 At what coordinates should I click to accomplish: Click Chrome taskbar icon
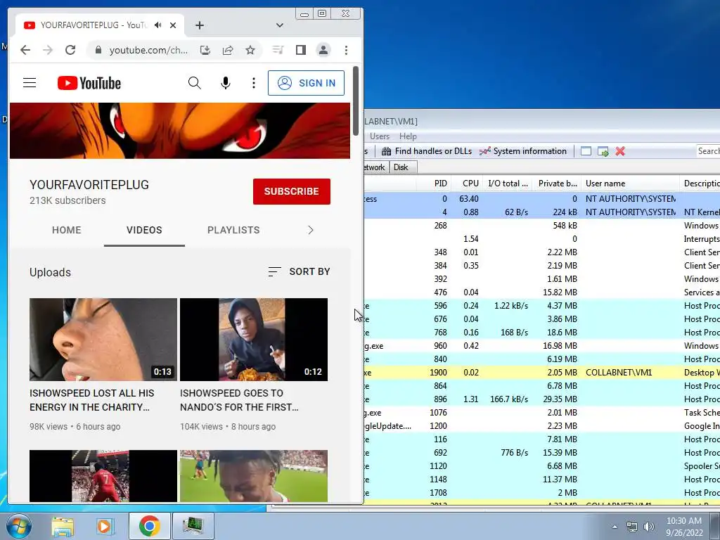[149, 526]
